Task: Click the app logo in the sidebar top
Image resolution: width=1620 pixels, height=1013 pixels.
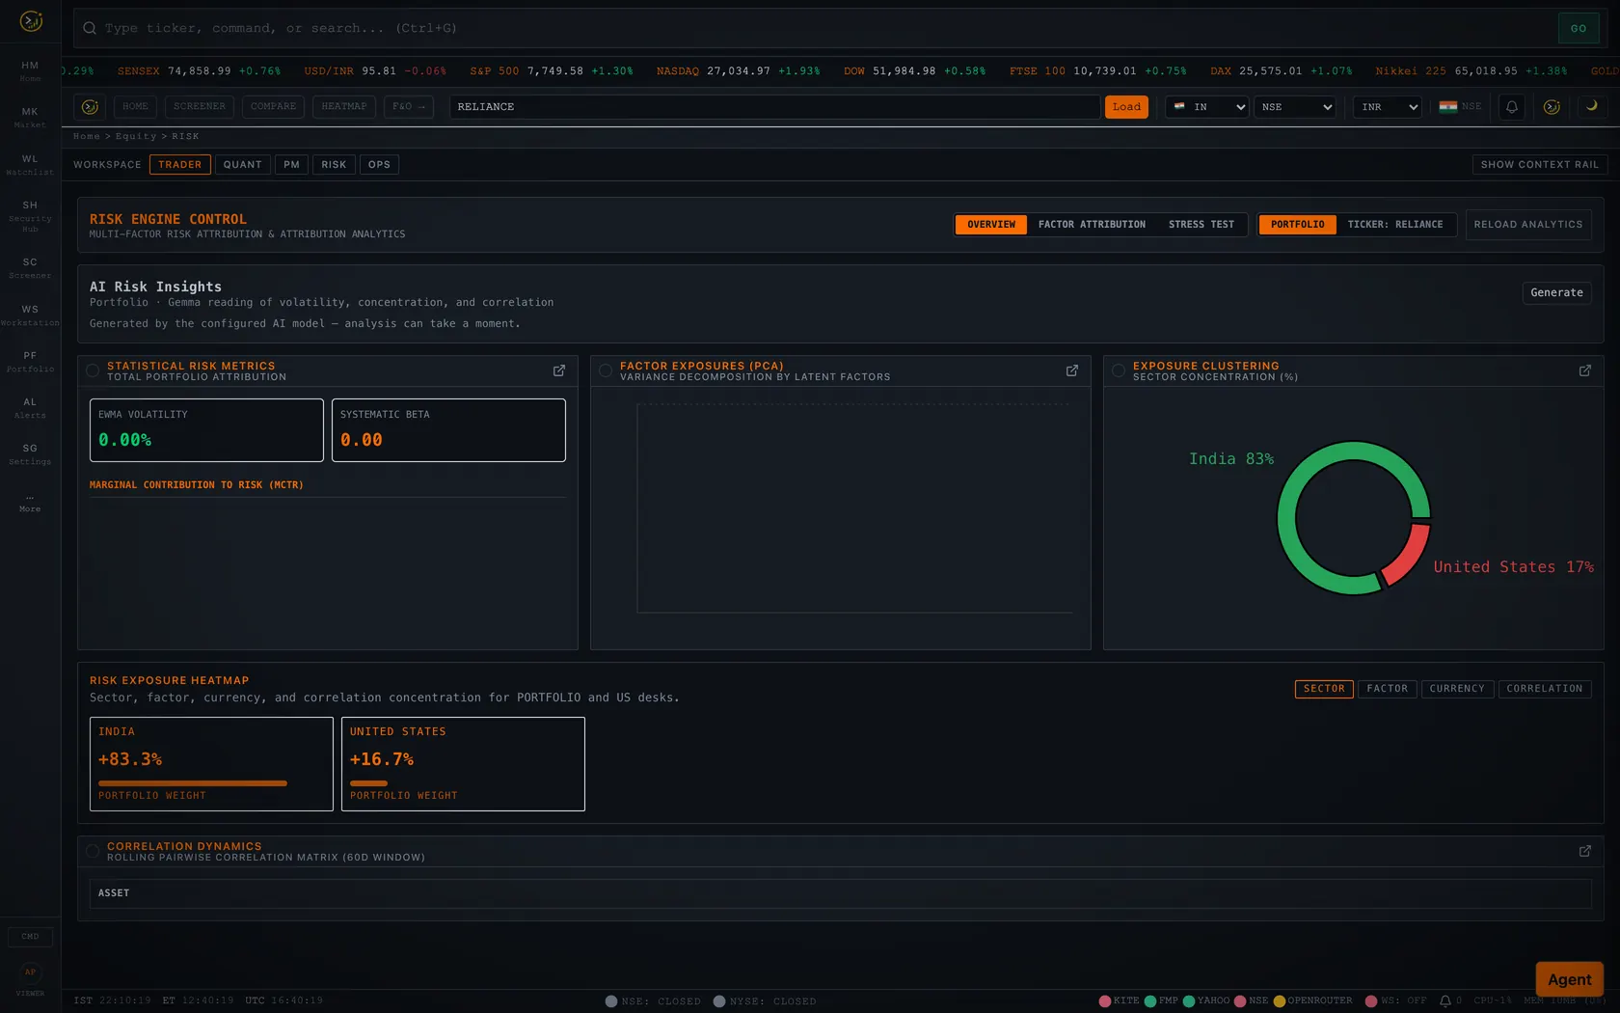Action: point(31,20)
